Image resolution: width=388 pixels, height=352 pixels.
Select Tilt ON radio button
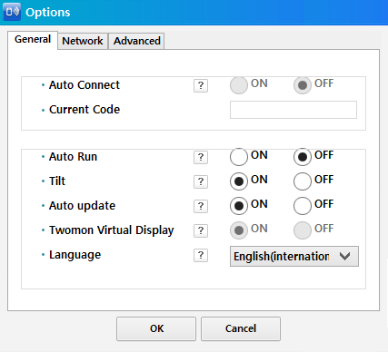click(239, 181)
